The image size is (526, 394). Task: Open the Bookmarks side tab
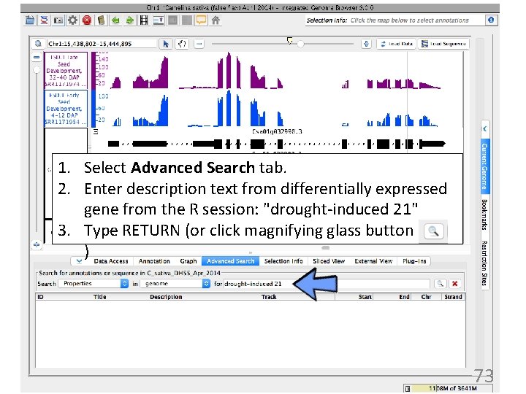[x=485, y=215]
